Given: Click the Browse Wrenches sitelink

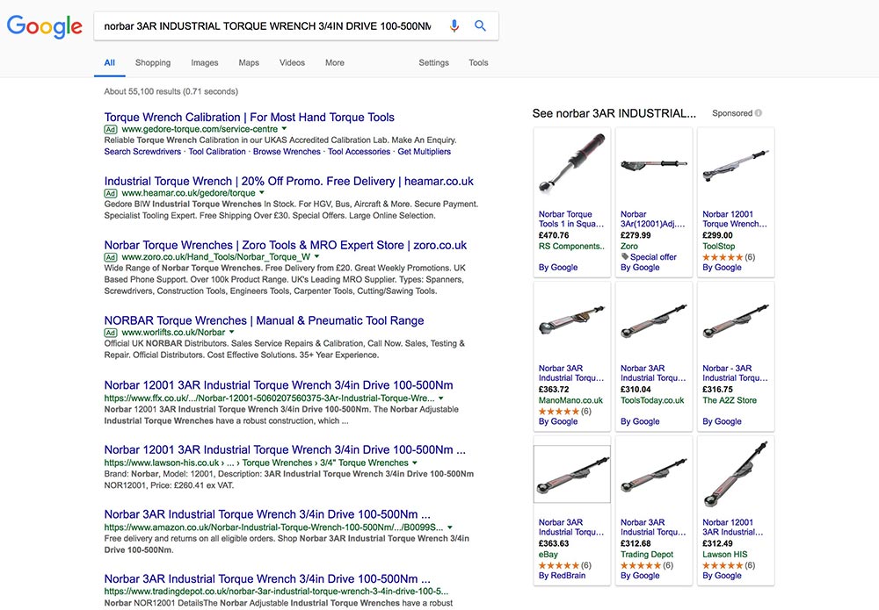Looking at the screenshot, I should tap(287, 151).
